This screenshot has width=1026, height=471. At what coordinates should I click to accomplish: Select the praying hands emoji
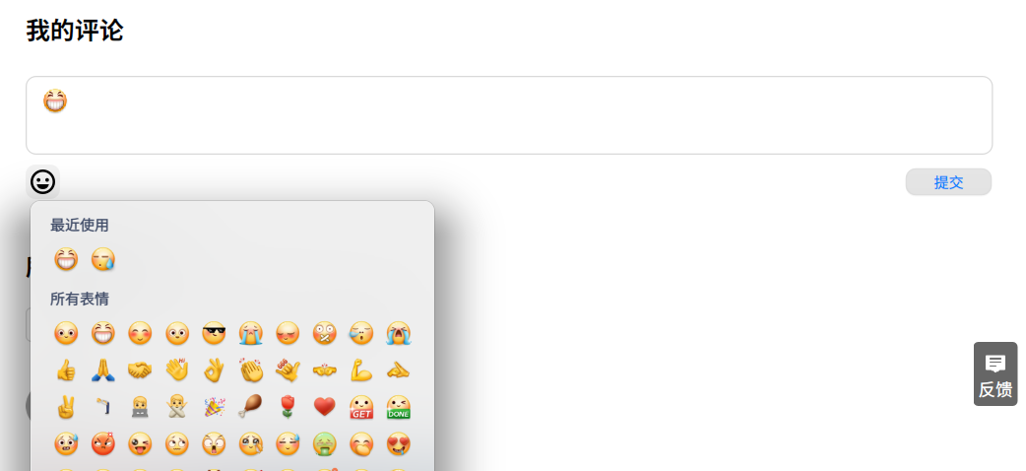(x=102, y=370)
